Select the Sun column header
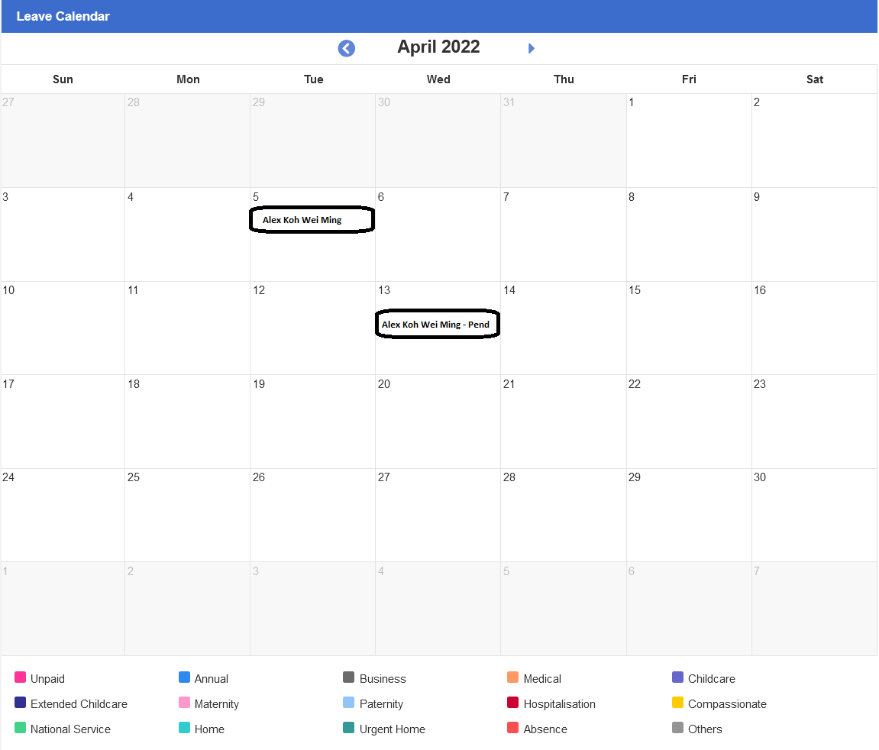 coord(63,79)
